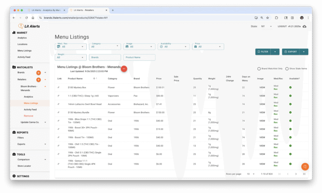Go to the next page of results
The width and height of the screenshot is (322, 193).
tap(296, 174)
